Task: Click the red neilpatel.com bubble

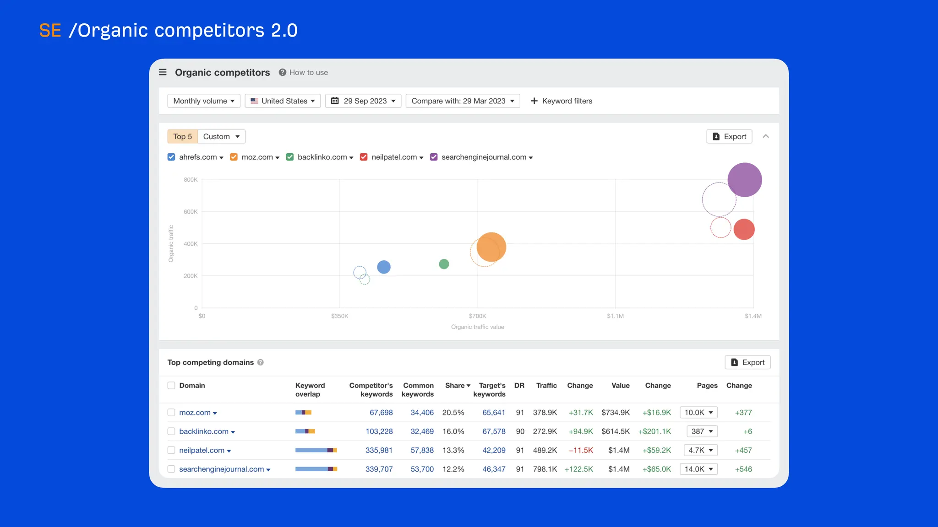Action: click(x=744, y=229)
